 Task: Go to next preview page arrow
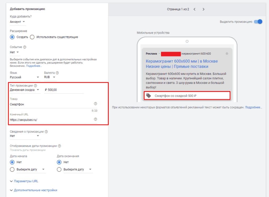(x=204, y=9)
